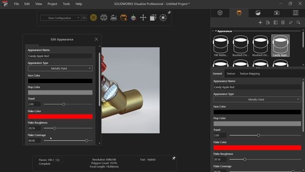This screenshot has height=172, width=305.
Task: Click the camera aperture icon
Action: (x=163, y=18)
